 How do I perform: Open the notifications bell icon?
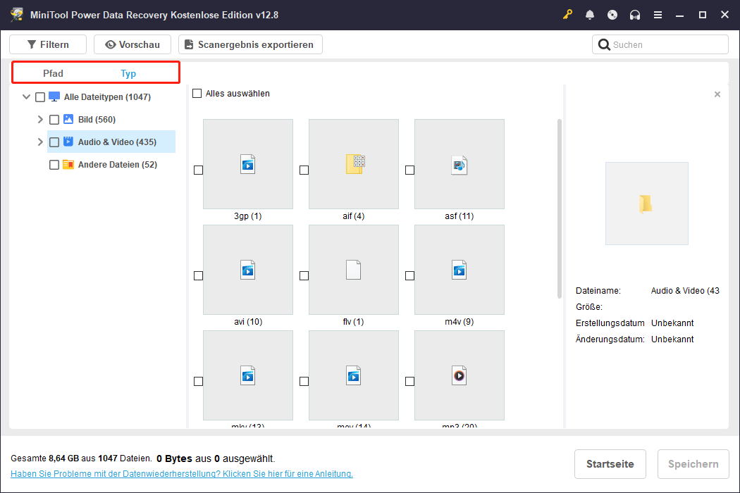pyautogui.click(x=590, y=15)
